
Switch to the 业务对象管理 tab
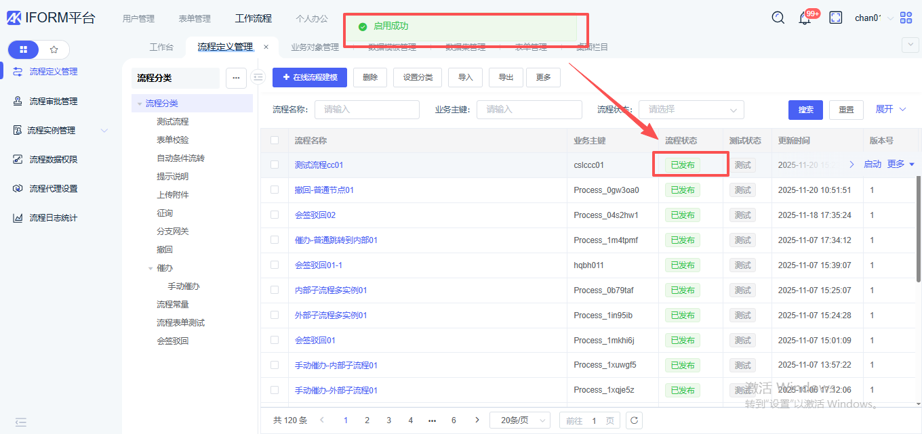(315, 47)
